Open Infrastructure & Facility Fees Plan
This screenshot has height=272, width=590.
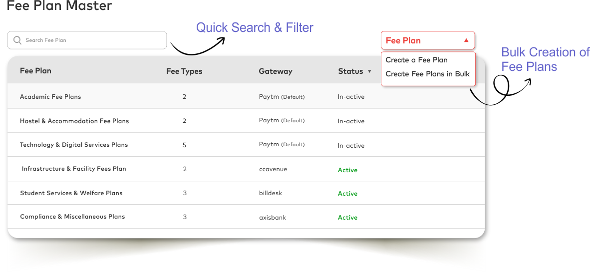pos(74,169)
